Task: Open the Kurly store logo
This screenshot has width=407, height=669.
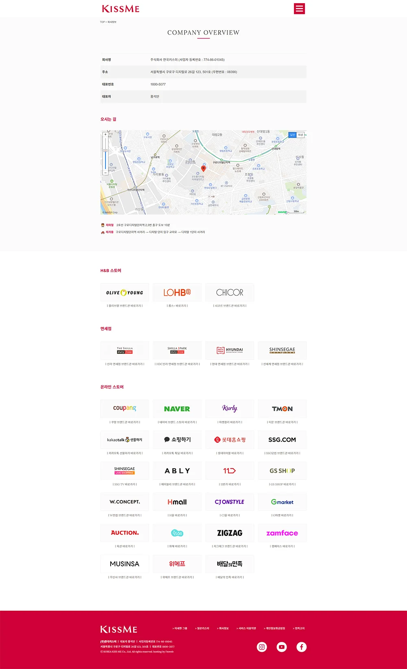Action: (x=230, y=408)
